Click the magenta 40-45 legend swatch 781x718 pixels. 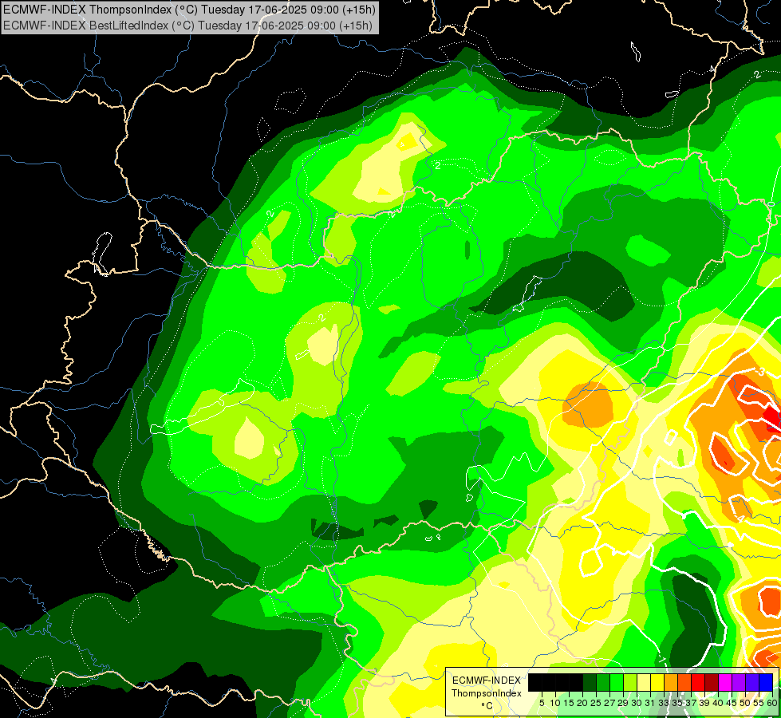point(724,682)
